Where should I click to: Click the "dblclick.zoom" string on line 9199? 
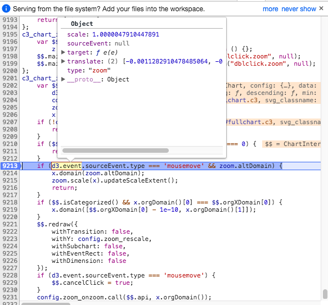tap(258, 63)
